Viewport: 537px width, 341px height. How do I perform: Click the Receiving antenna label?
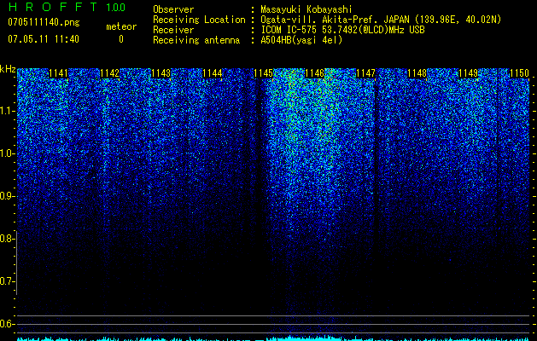(196, 40)
